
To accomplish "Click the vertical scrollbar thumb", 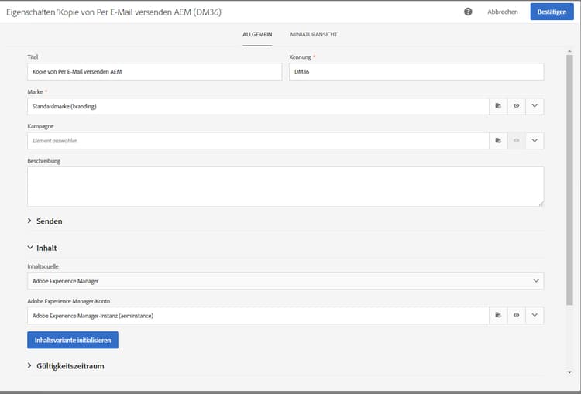I will (x=569, y=180).
